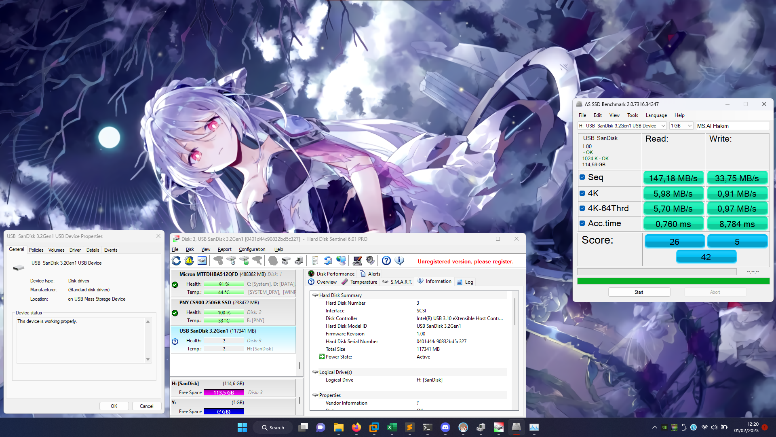The height and width of the screenshot is (437, 776).
Task: Click the unknown health icon for SanDisk disk
Action: [175, 341]
